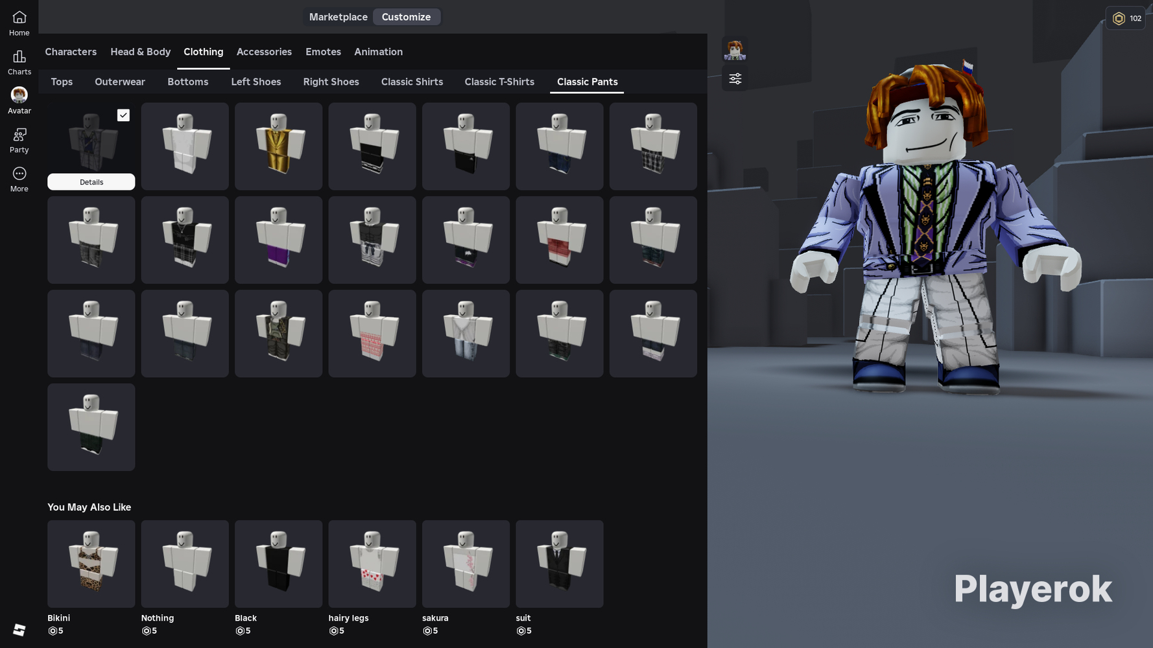Click the Details button on equipped pants
The width and height of the screenshot is (1153, 648).
(x=91, y=182)
